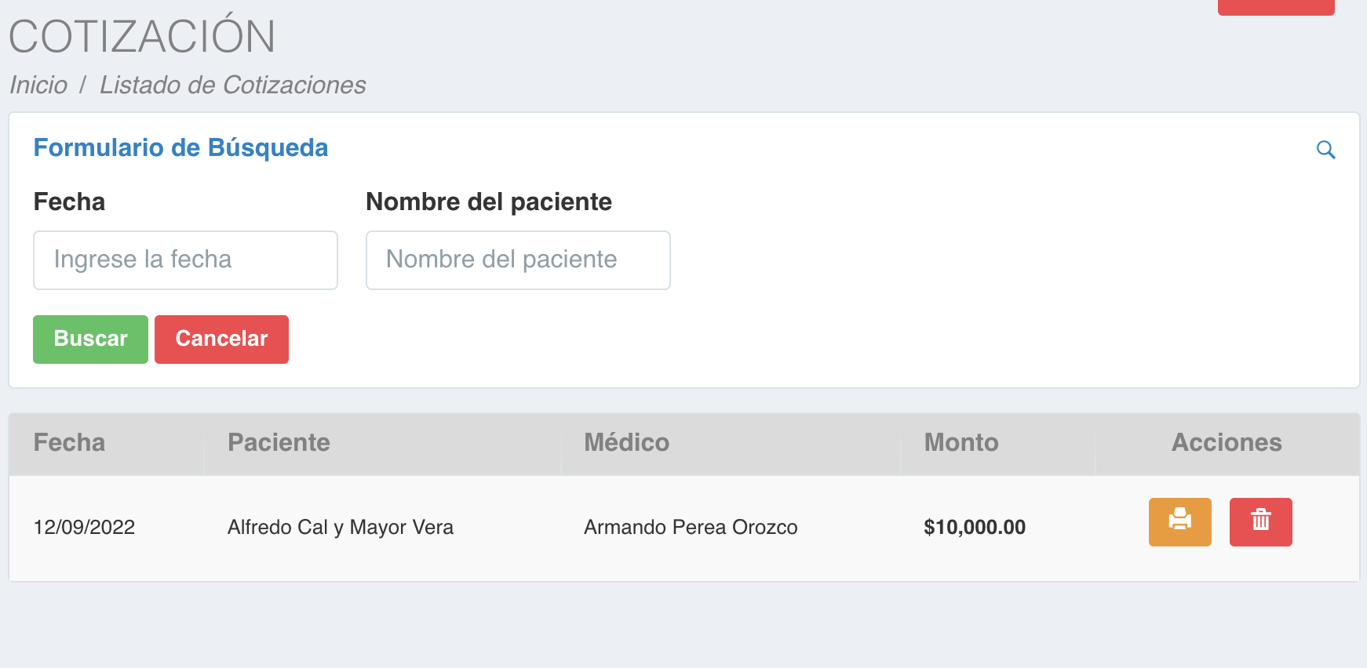Select the doctor name Armando Perea Orozco
This screenshot has height=668, width=1367.
[691, 527]
